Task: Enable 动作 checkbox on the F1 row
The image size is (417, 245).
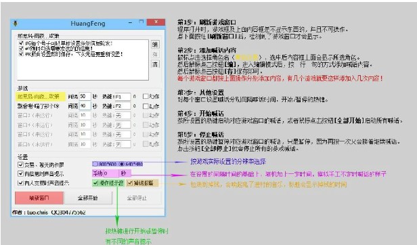Action: point(146,96)
